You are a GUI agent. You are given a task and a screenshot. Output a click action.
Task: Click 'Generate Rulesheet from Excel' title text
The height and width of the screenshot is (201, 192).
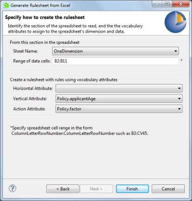click(40, 5)
